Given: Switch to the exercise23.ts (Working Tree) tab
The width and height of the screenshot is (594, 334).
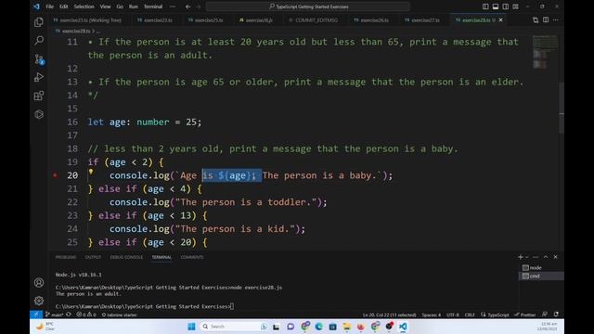Looking at the screenshot, I should 90,20.
